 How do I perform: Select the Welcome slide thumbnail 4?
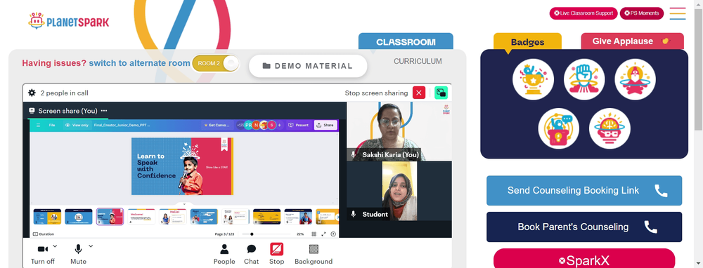click(x=141, y=217)
